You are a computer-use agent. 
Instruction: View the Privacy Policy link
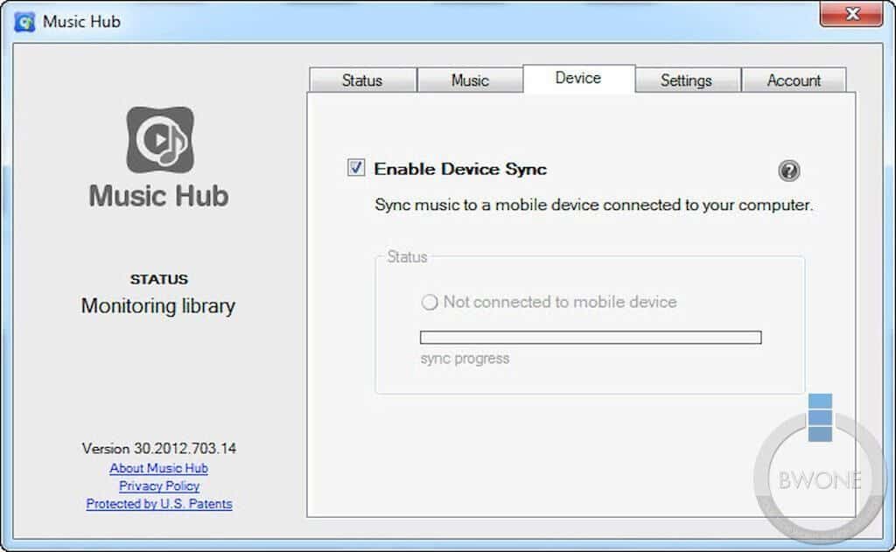[x=159, y=486]
